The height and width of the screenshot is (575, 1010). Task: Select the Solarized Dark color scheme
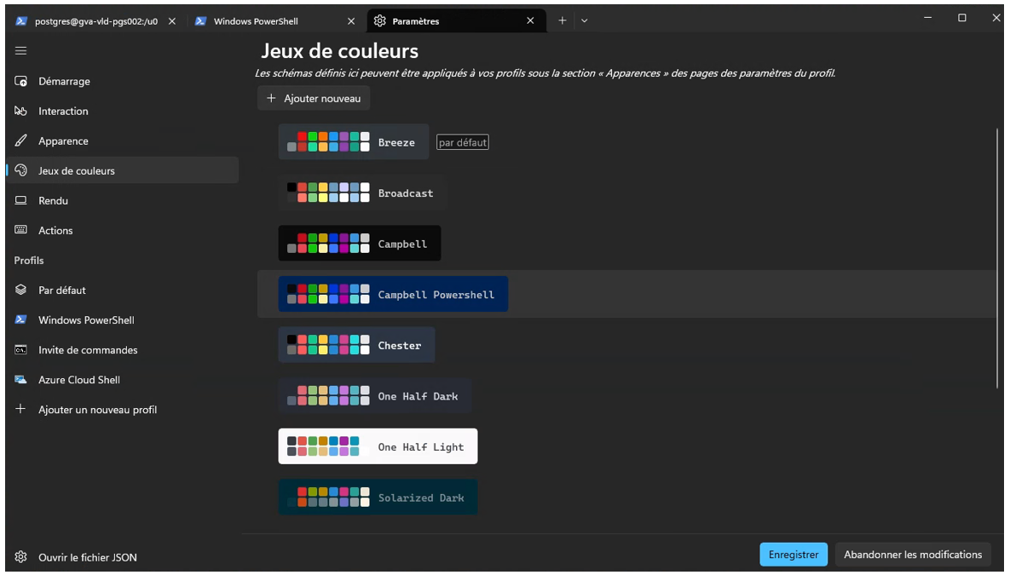tap(378, 497)
